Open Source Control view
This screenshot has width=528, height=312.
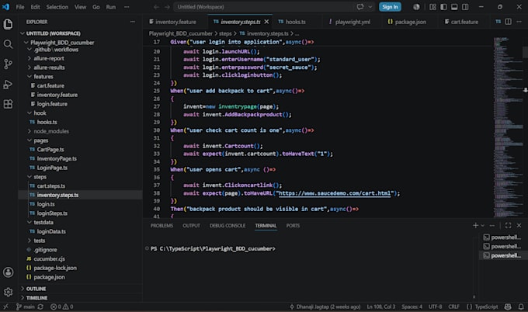[x=8, y=64]
